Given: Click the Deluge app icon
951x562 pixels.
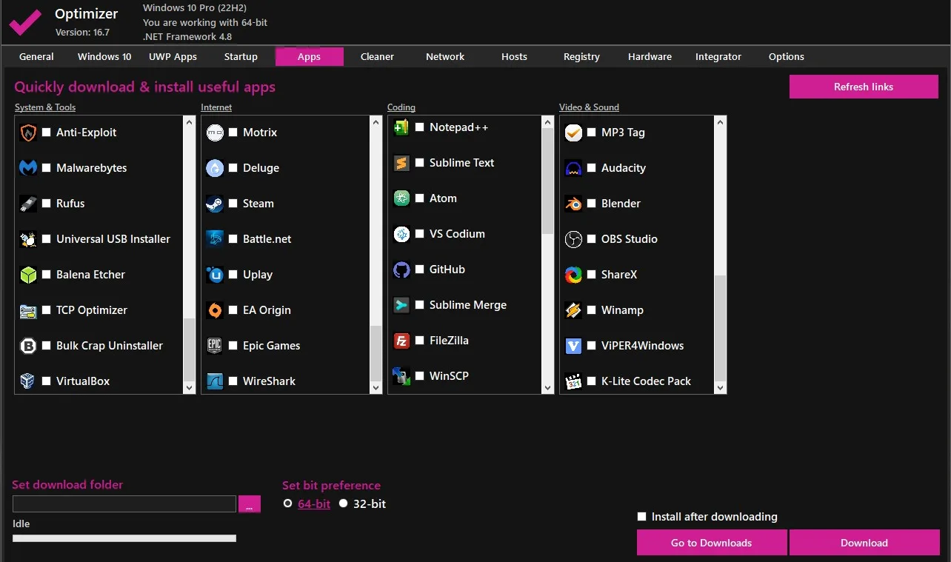Looking at the screenshot, I should [x=215, y=168].
